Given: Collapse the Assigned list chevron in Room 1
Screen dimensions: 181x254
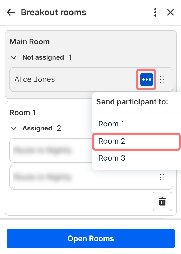Looking at the screenshot, I should click(x=14, y=128).
